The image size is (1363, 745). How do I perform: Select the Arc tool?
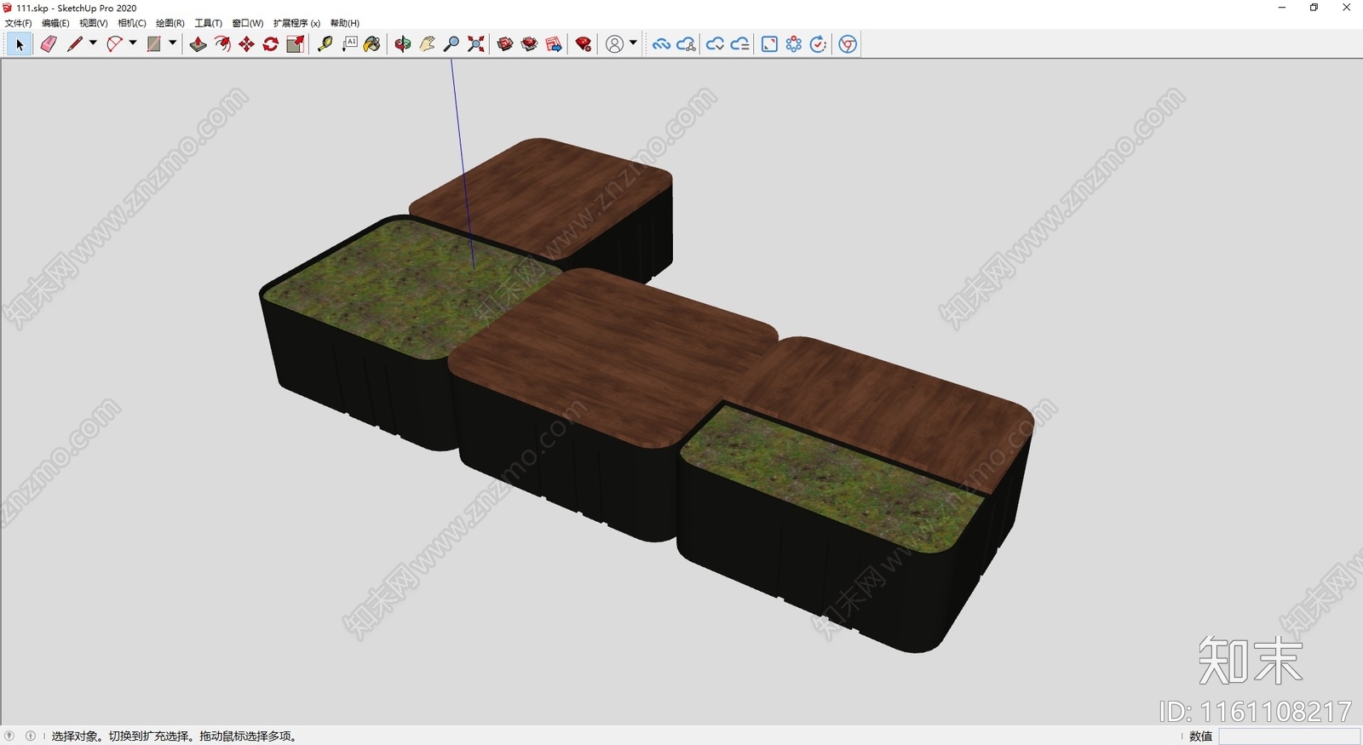(115, 44)
